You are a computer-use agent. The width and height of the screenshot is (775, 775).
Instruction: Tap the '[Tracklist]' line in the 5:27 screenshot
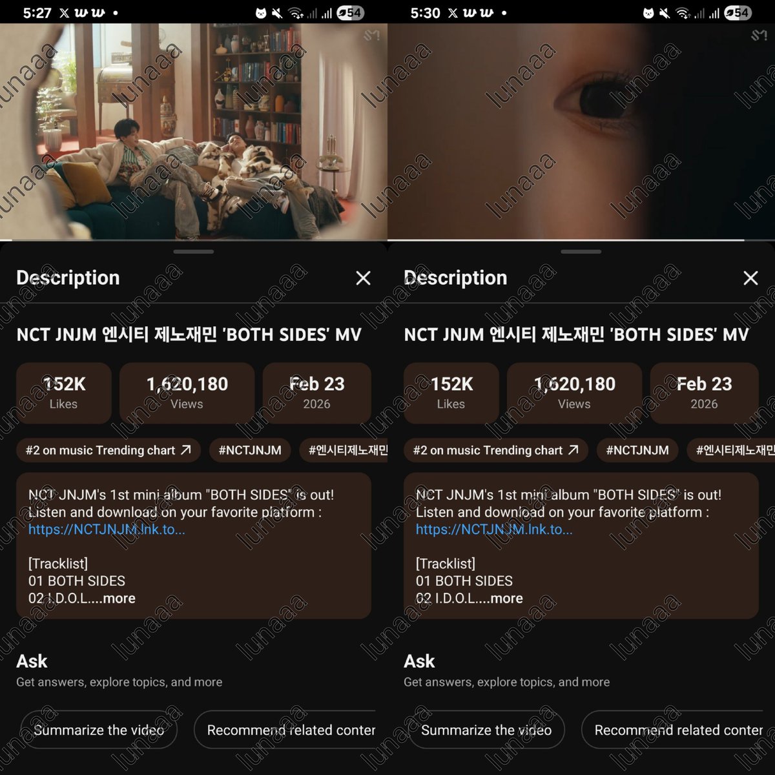click(x=58, y=564)
